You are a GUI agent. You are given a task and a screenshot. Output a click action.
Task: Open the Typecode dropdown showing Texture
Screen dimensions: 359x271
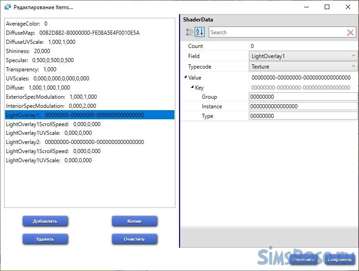point(303,67)
